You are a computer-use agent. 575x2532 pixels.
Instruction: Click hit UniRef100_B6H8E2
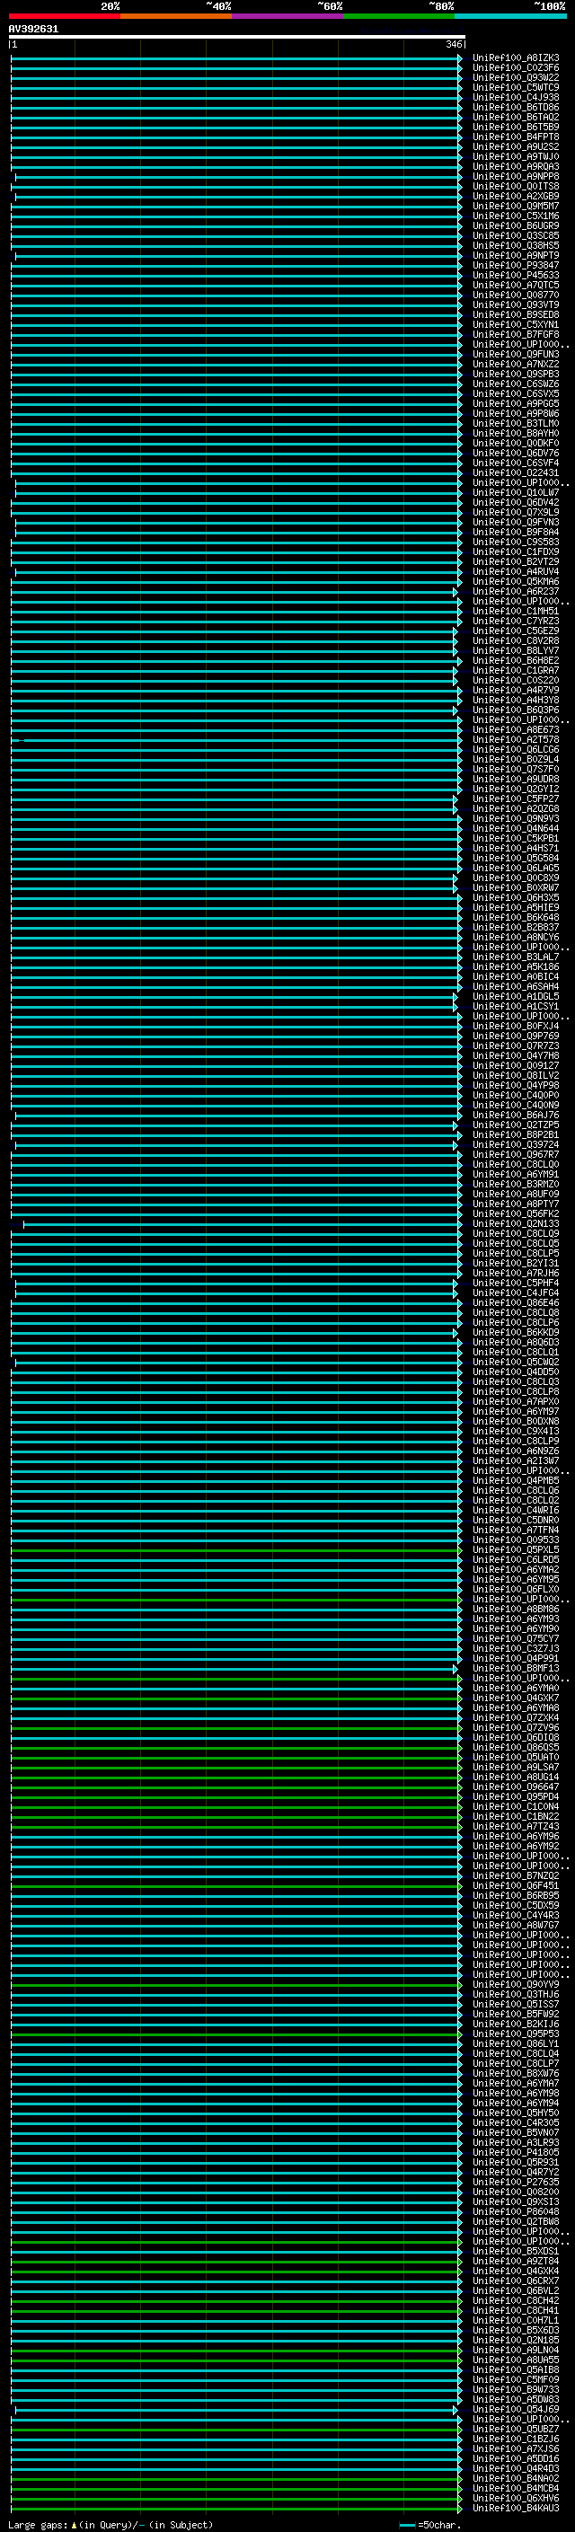pos(516,660)
